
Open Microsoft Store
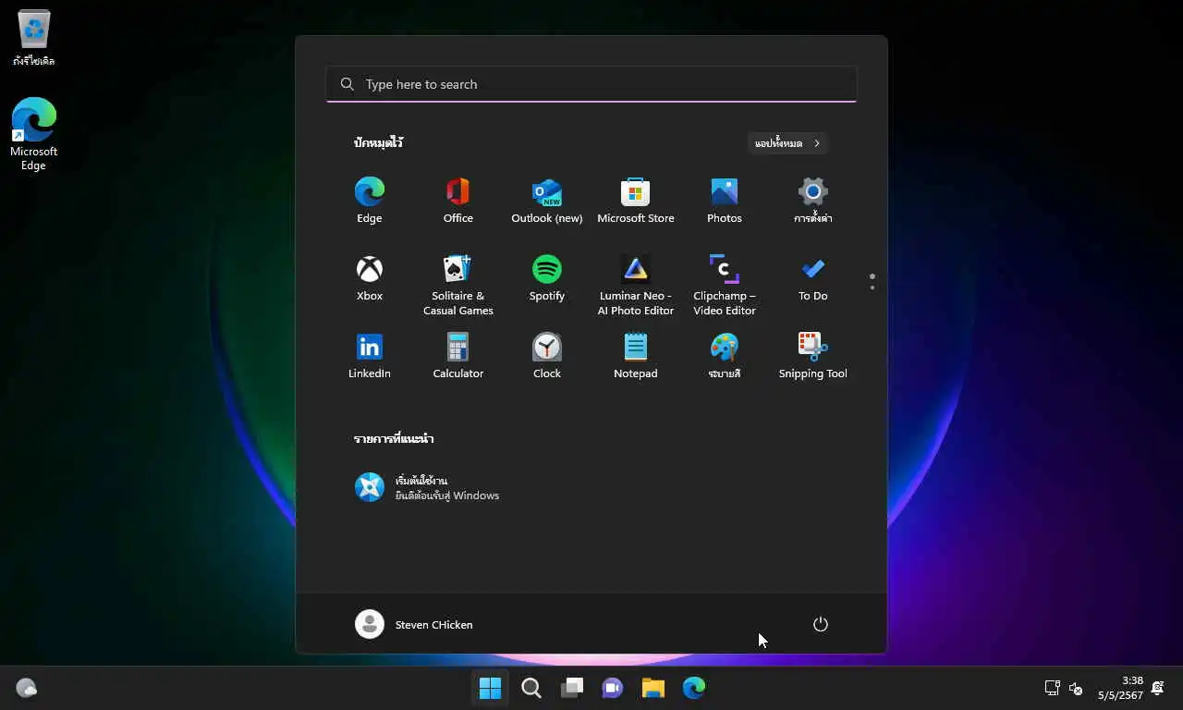pyautogui.click(x=635, y=201)
